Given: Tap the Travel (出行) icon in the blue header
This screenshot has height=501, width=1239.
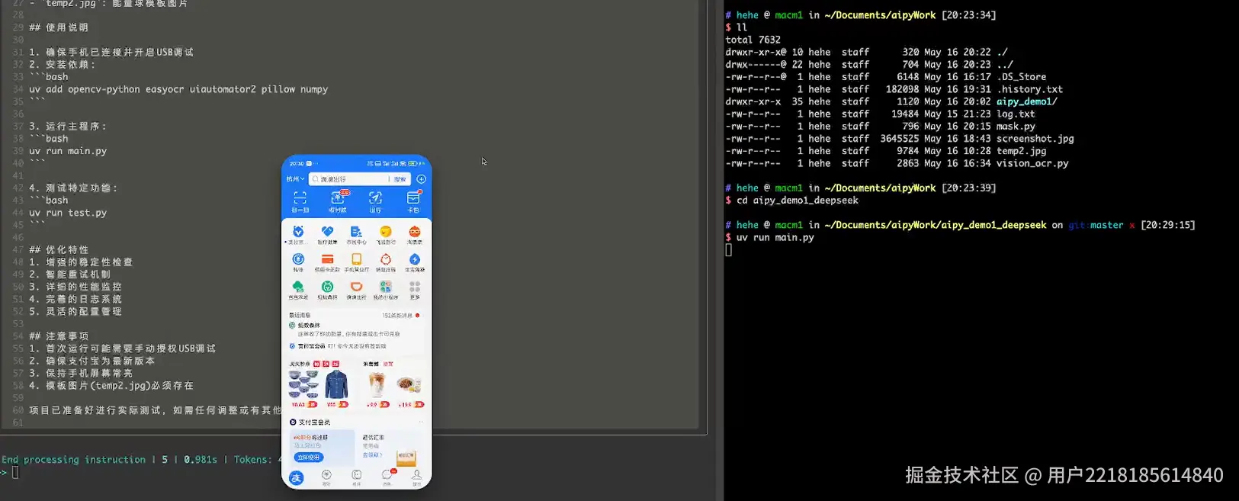Looking at the screenshot, I should pyautogui.click(x=375, y=198).
